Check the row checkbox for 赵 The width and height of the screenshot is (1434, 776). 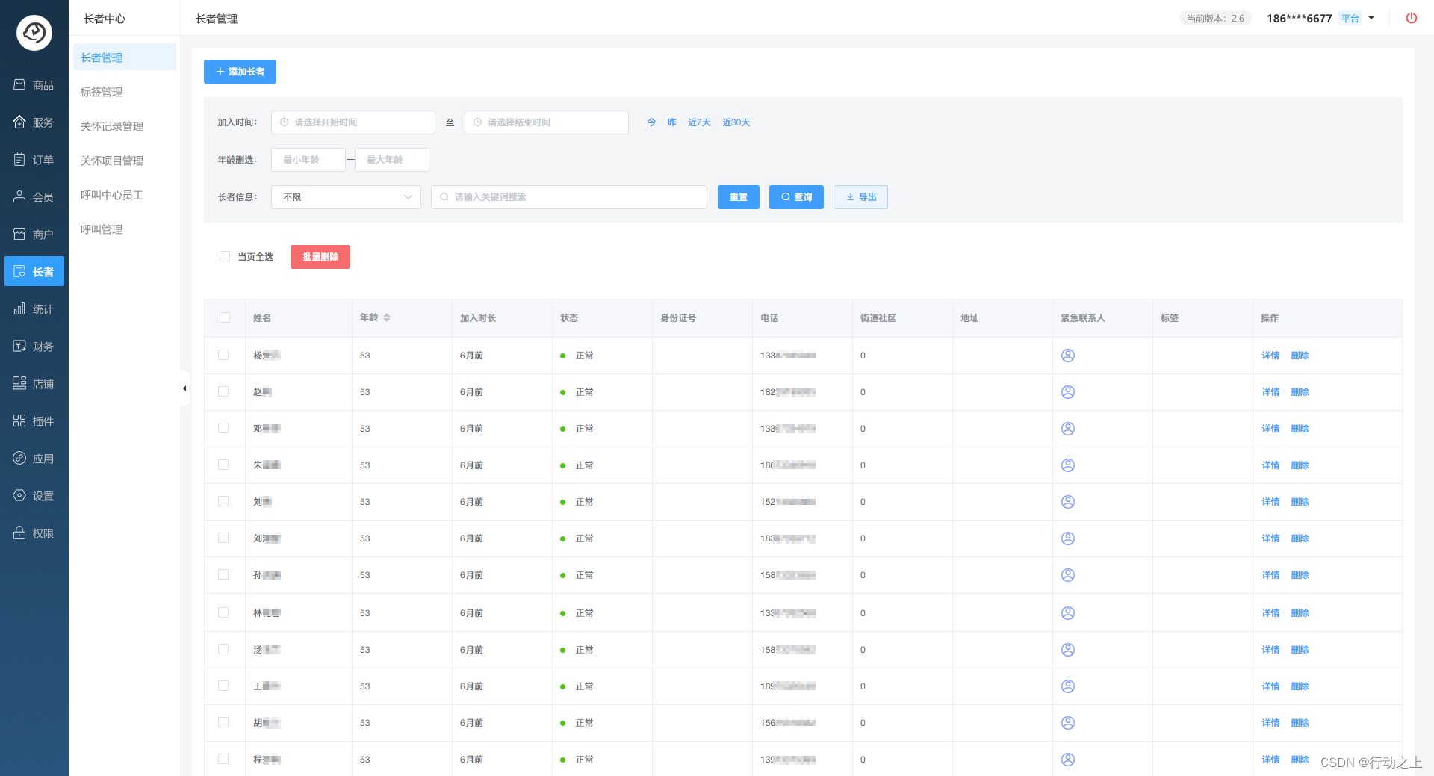(x=223, y=391)
